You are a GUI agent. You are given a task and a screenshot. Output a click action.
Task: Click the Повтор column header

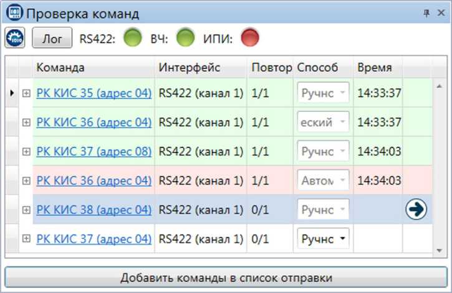pos(270,68)
